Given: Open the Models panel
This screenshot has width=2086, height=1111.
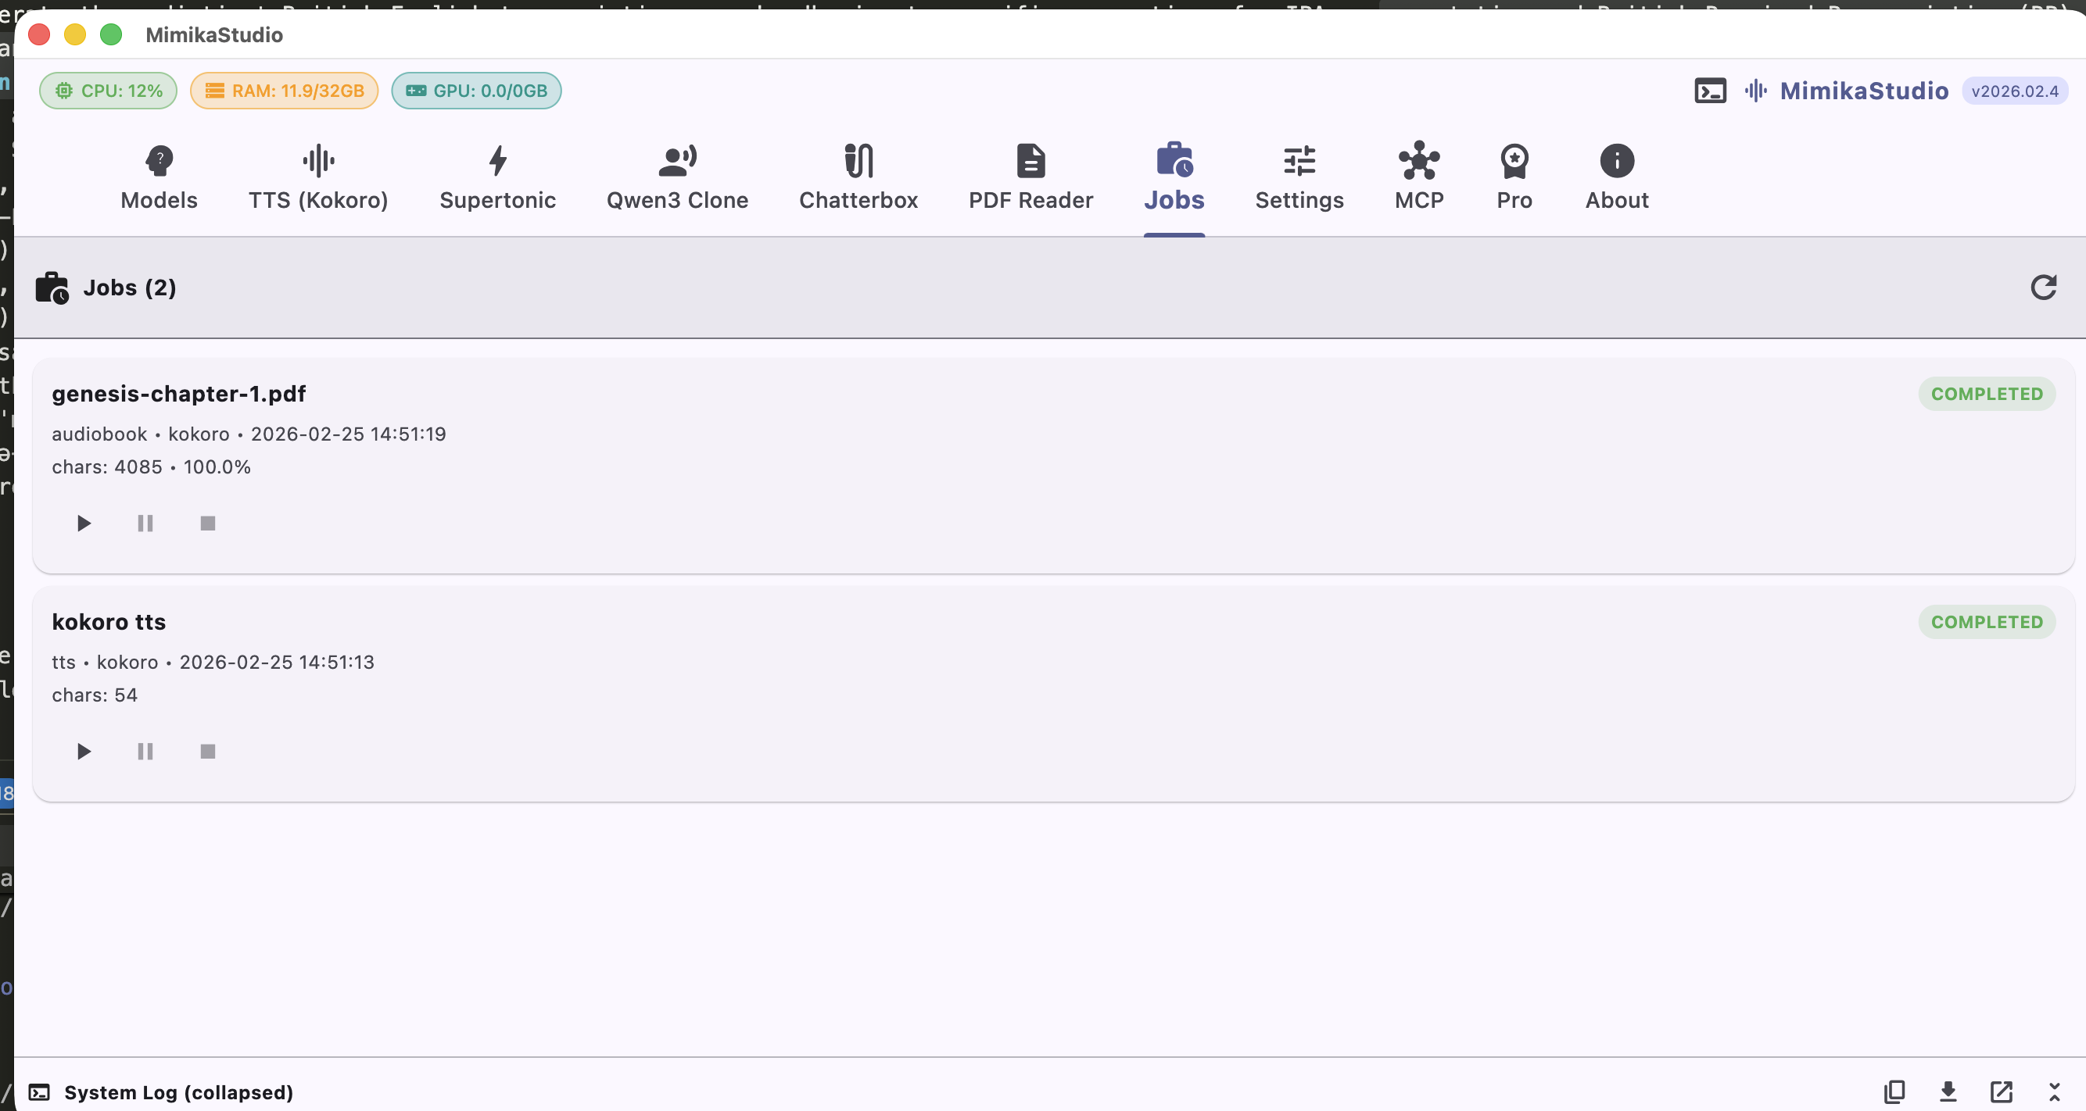Looking at the screenshot, I should tap(158, 177).
